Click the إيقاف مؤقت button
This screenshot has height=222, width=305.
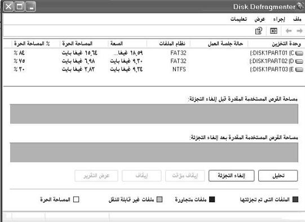pyautogui.click(x=185, y=176)
